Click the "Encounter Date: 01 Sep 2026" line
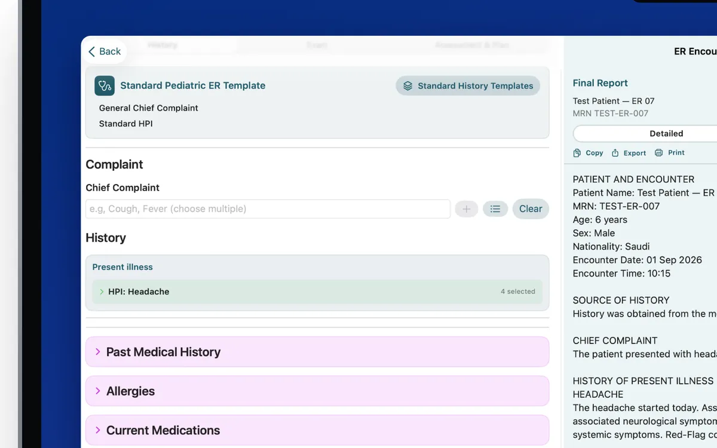This screenshot has height=448, width=717. click(637, 260)
